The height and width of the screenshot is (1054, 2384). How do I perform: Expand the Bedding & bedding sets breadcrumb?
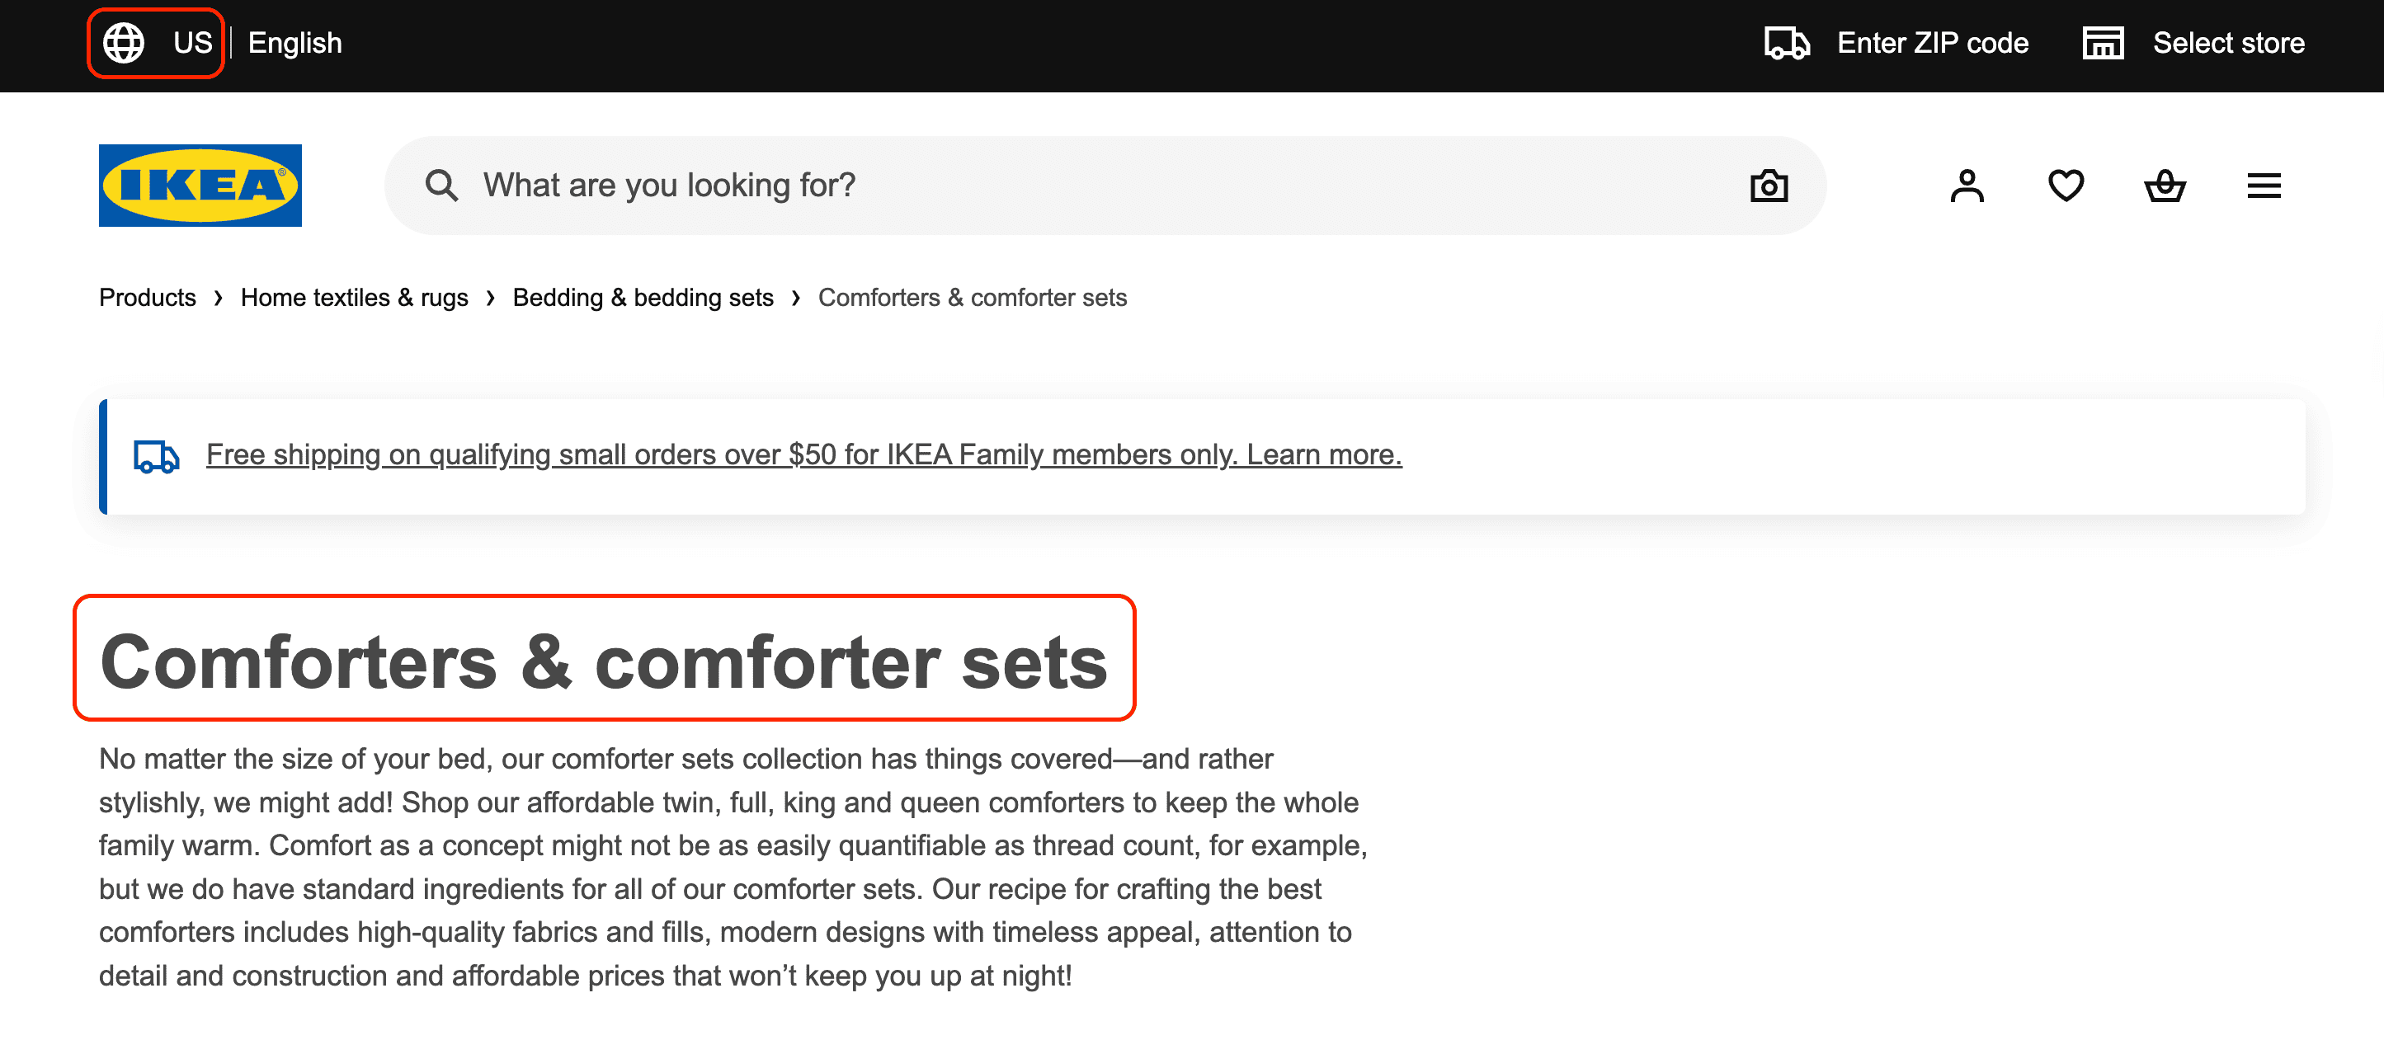point(643,297)
